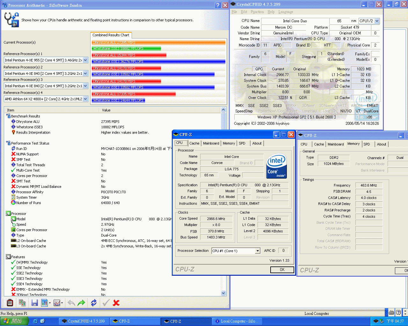Viewport: 408px width, 326px height.
Task: Open Edit menu in CrystalCPUID
Action: pos(244,12)
